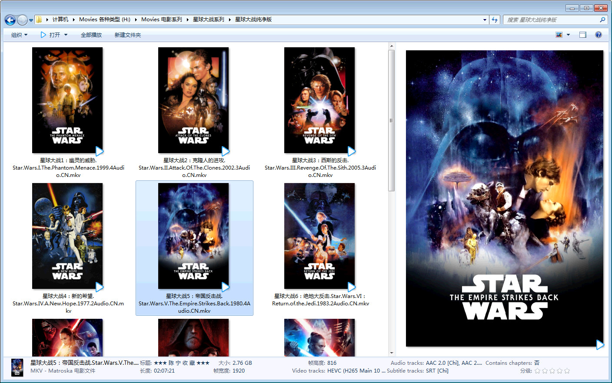Screen dimensions: 612x383
Task: Open the Help question mark icon
Action: (x=599, y=35)
